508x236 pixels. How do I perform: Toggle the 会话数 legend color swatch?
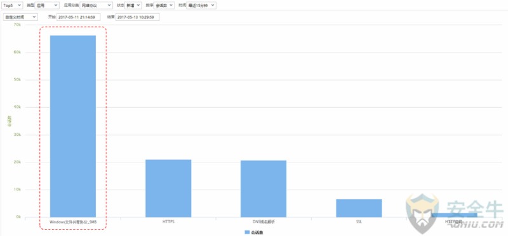coord(248,233)
